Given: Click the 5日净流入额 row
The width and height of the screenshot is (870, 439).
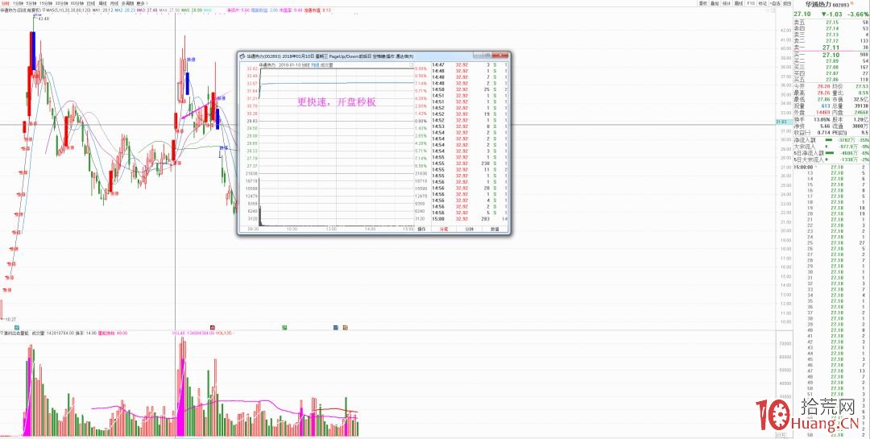Looking at the screenshot, I should tap(831, 153).
